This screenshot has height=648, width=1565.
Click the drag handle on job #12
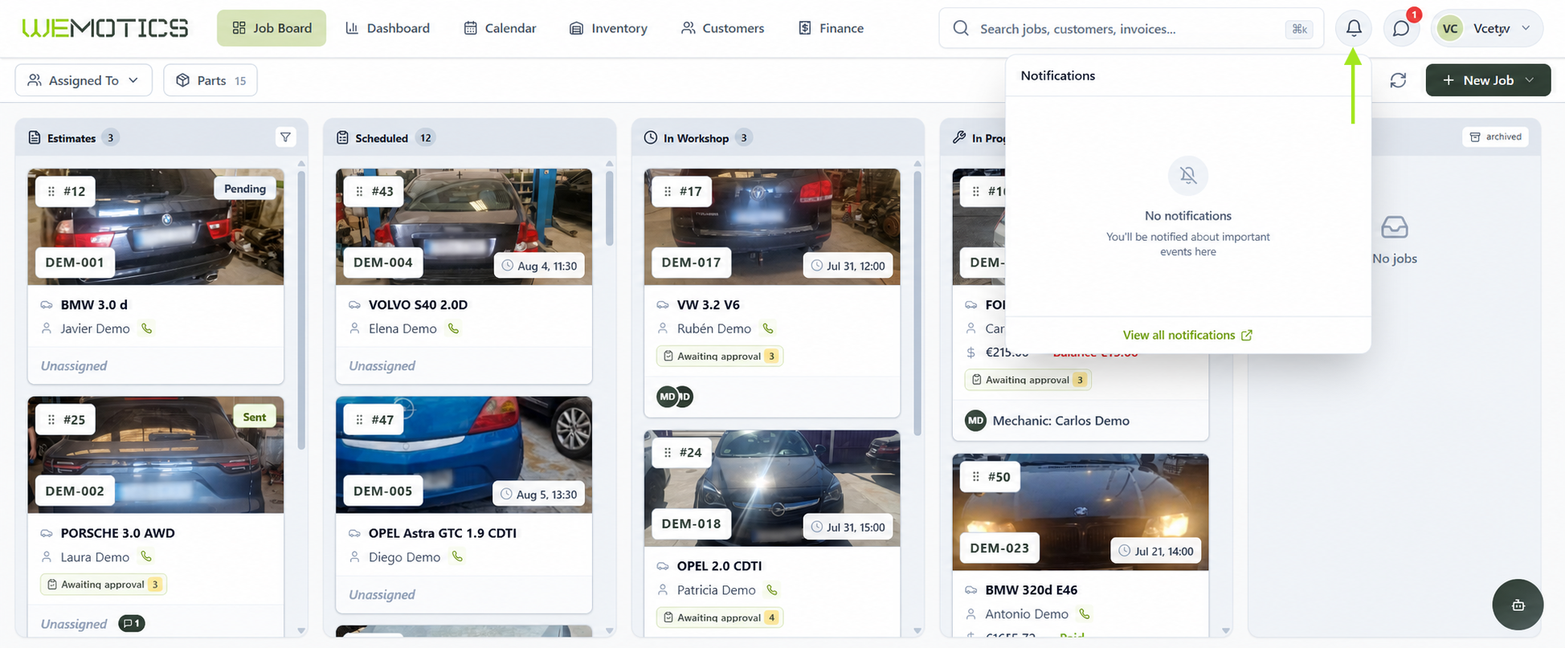point(51,191)
